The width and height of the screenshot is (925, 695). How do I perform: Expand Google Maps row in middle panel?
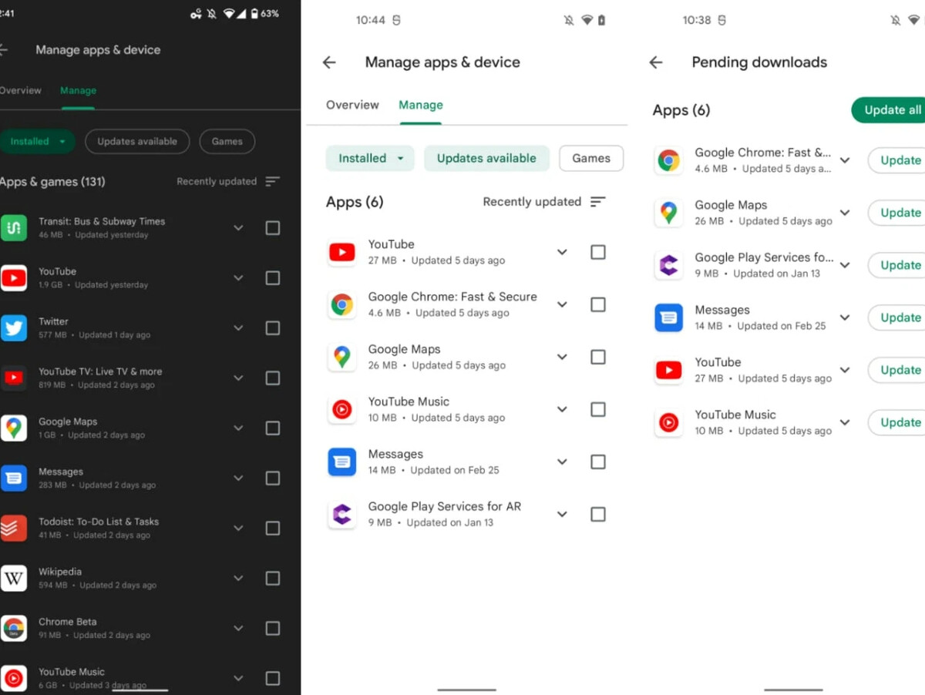pos(562,357)
